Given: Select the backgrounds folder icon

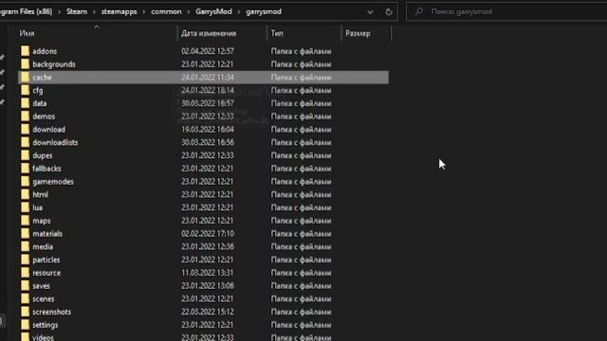Looking at the screenshot, I should [x=26, y=64].
